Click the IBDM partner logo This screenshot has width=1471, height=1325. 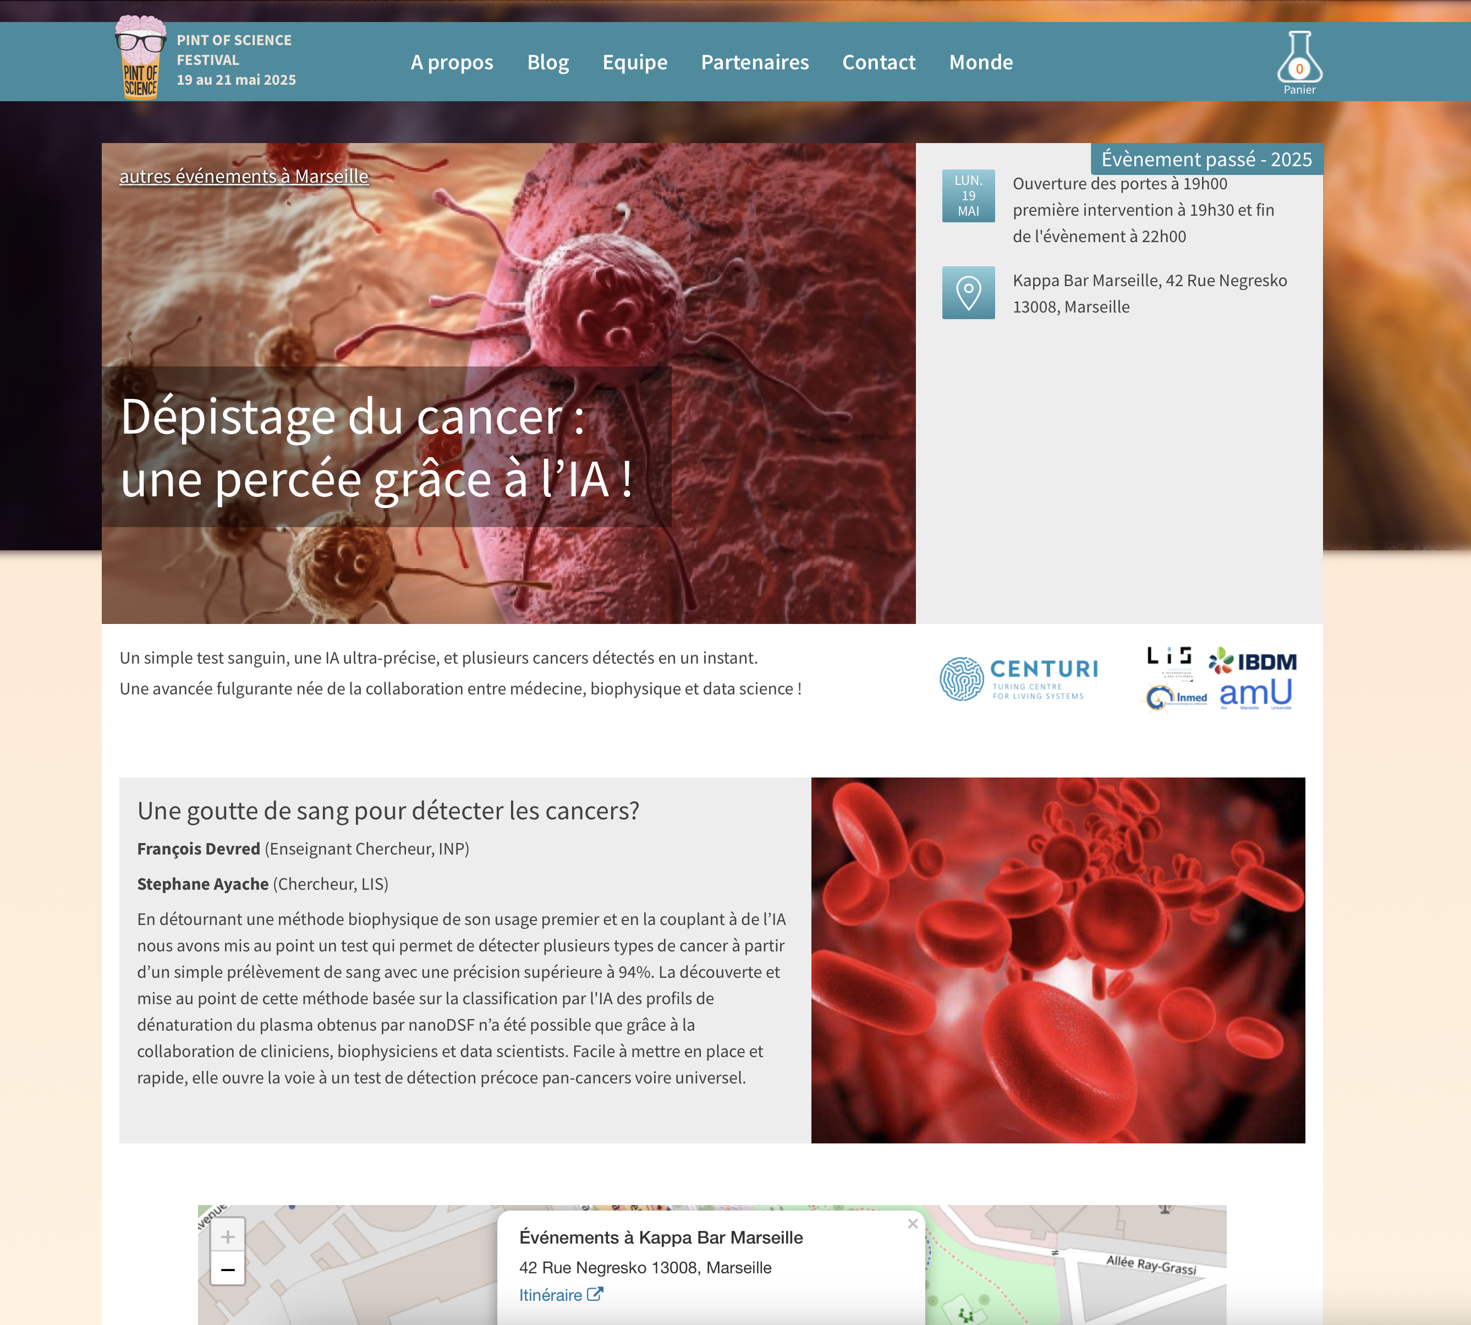pyautogui.click(x=1253, y=661)
